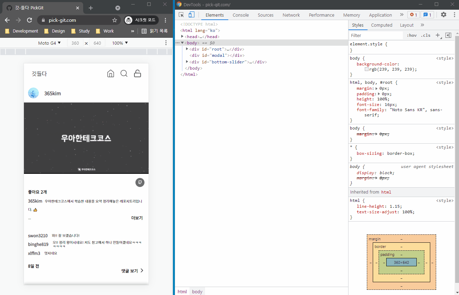Viewport: 459px width, 295px height.
Task: Select the Moto G4 device dropdown
Action: point(49,43)
